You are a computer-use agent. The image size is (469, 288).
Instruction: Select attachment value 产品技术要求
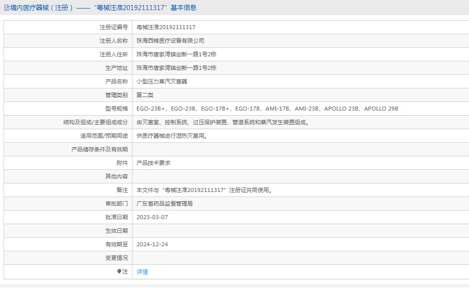click(x=154, y=163)
